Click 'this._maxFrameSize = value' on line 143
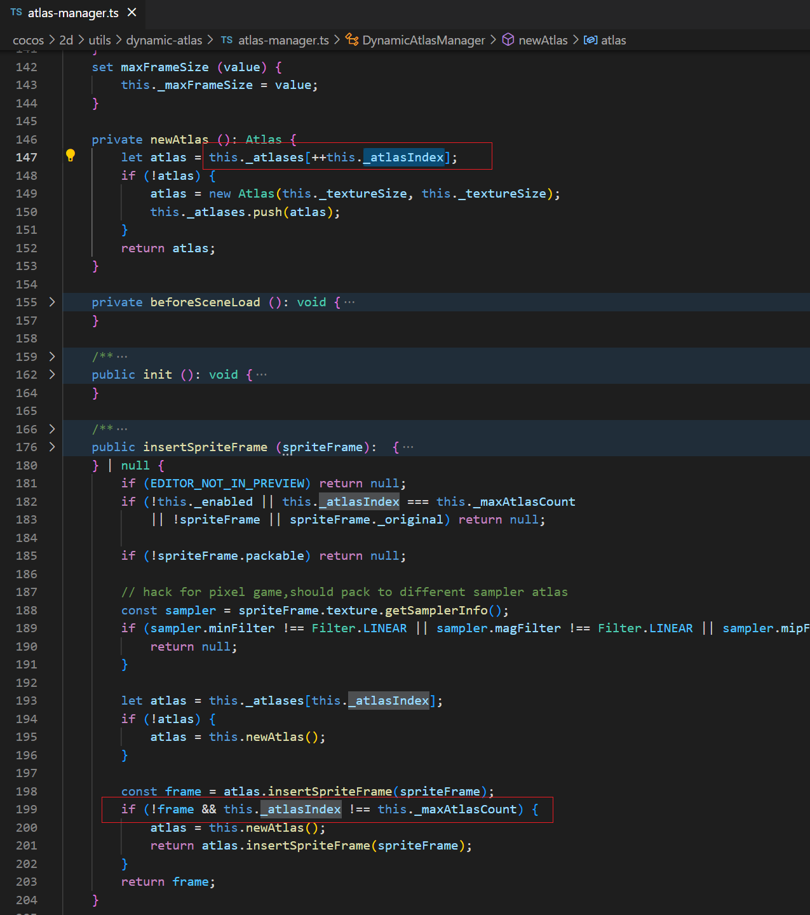Screen dimensions: 810x915 click(x=216, y=85)
